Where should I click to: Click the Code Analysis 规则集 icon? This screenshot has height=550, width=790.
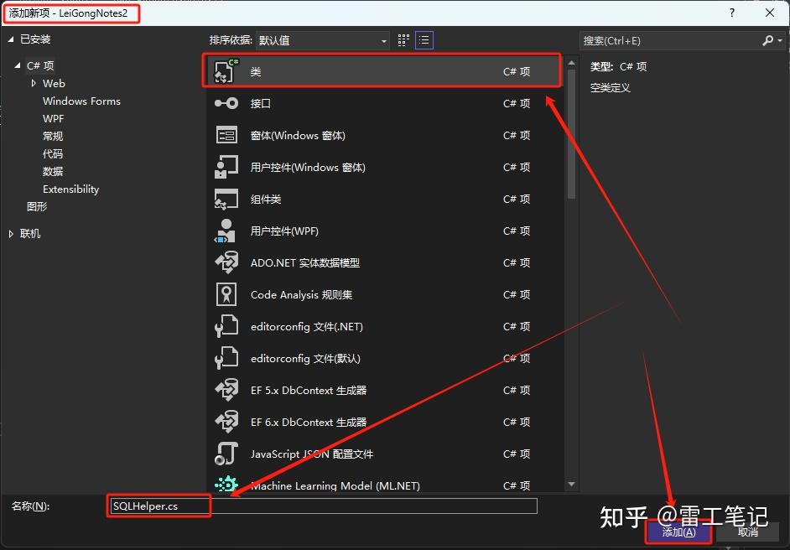(226, 294)
